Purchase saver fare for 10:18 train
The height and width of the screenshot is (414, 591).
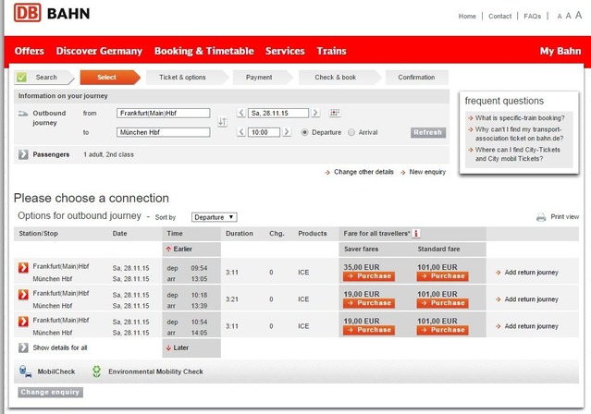[x=369, y=303]
